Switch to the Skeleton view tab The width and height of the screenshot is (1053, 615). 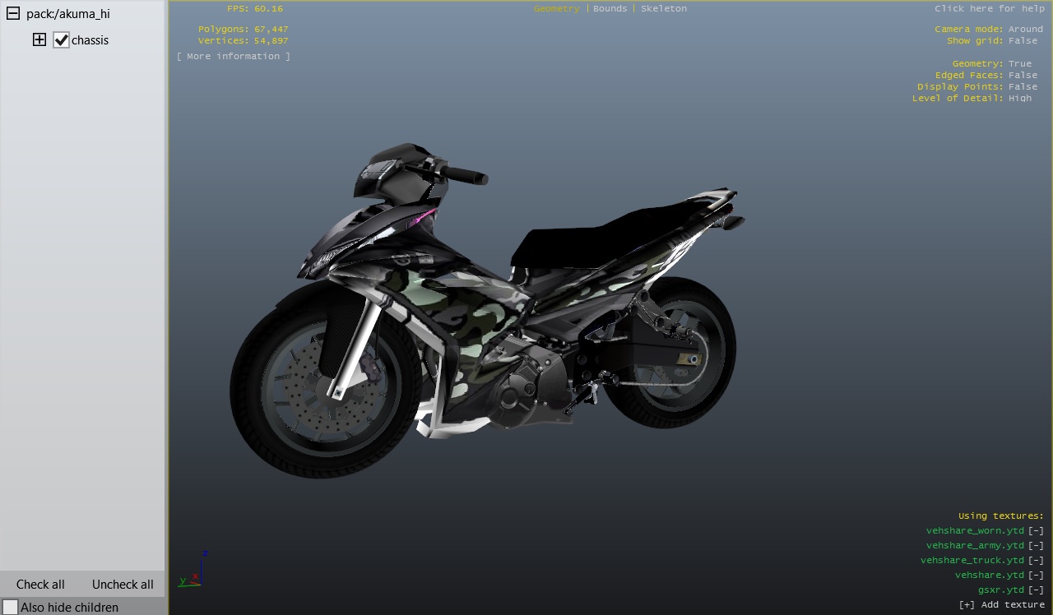point(663,8)
